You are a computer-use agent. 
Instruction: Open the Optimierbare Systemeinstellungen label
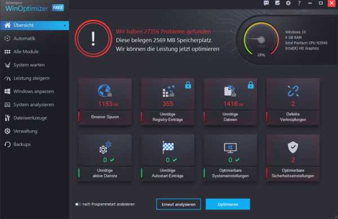point(230,173)
